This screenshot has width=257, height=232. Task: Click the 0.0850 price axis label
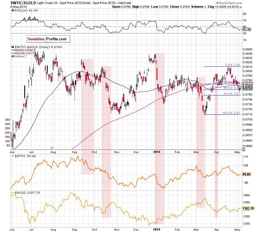(x=248, y=49)
